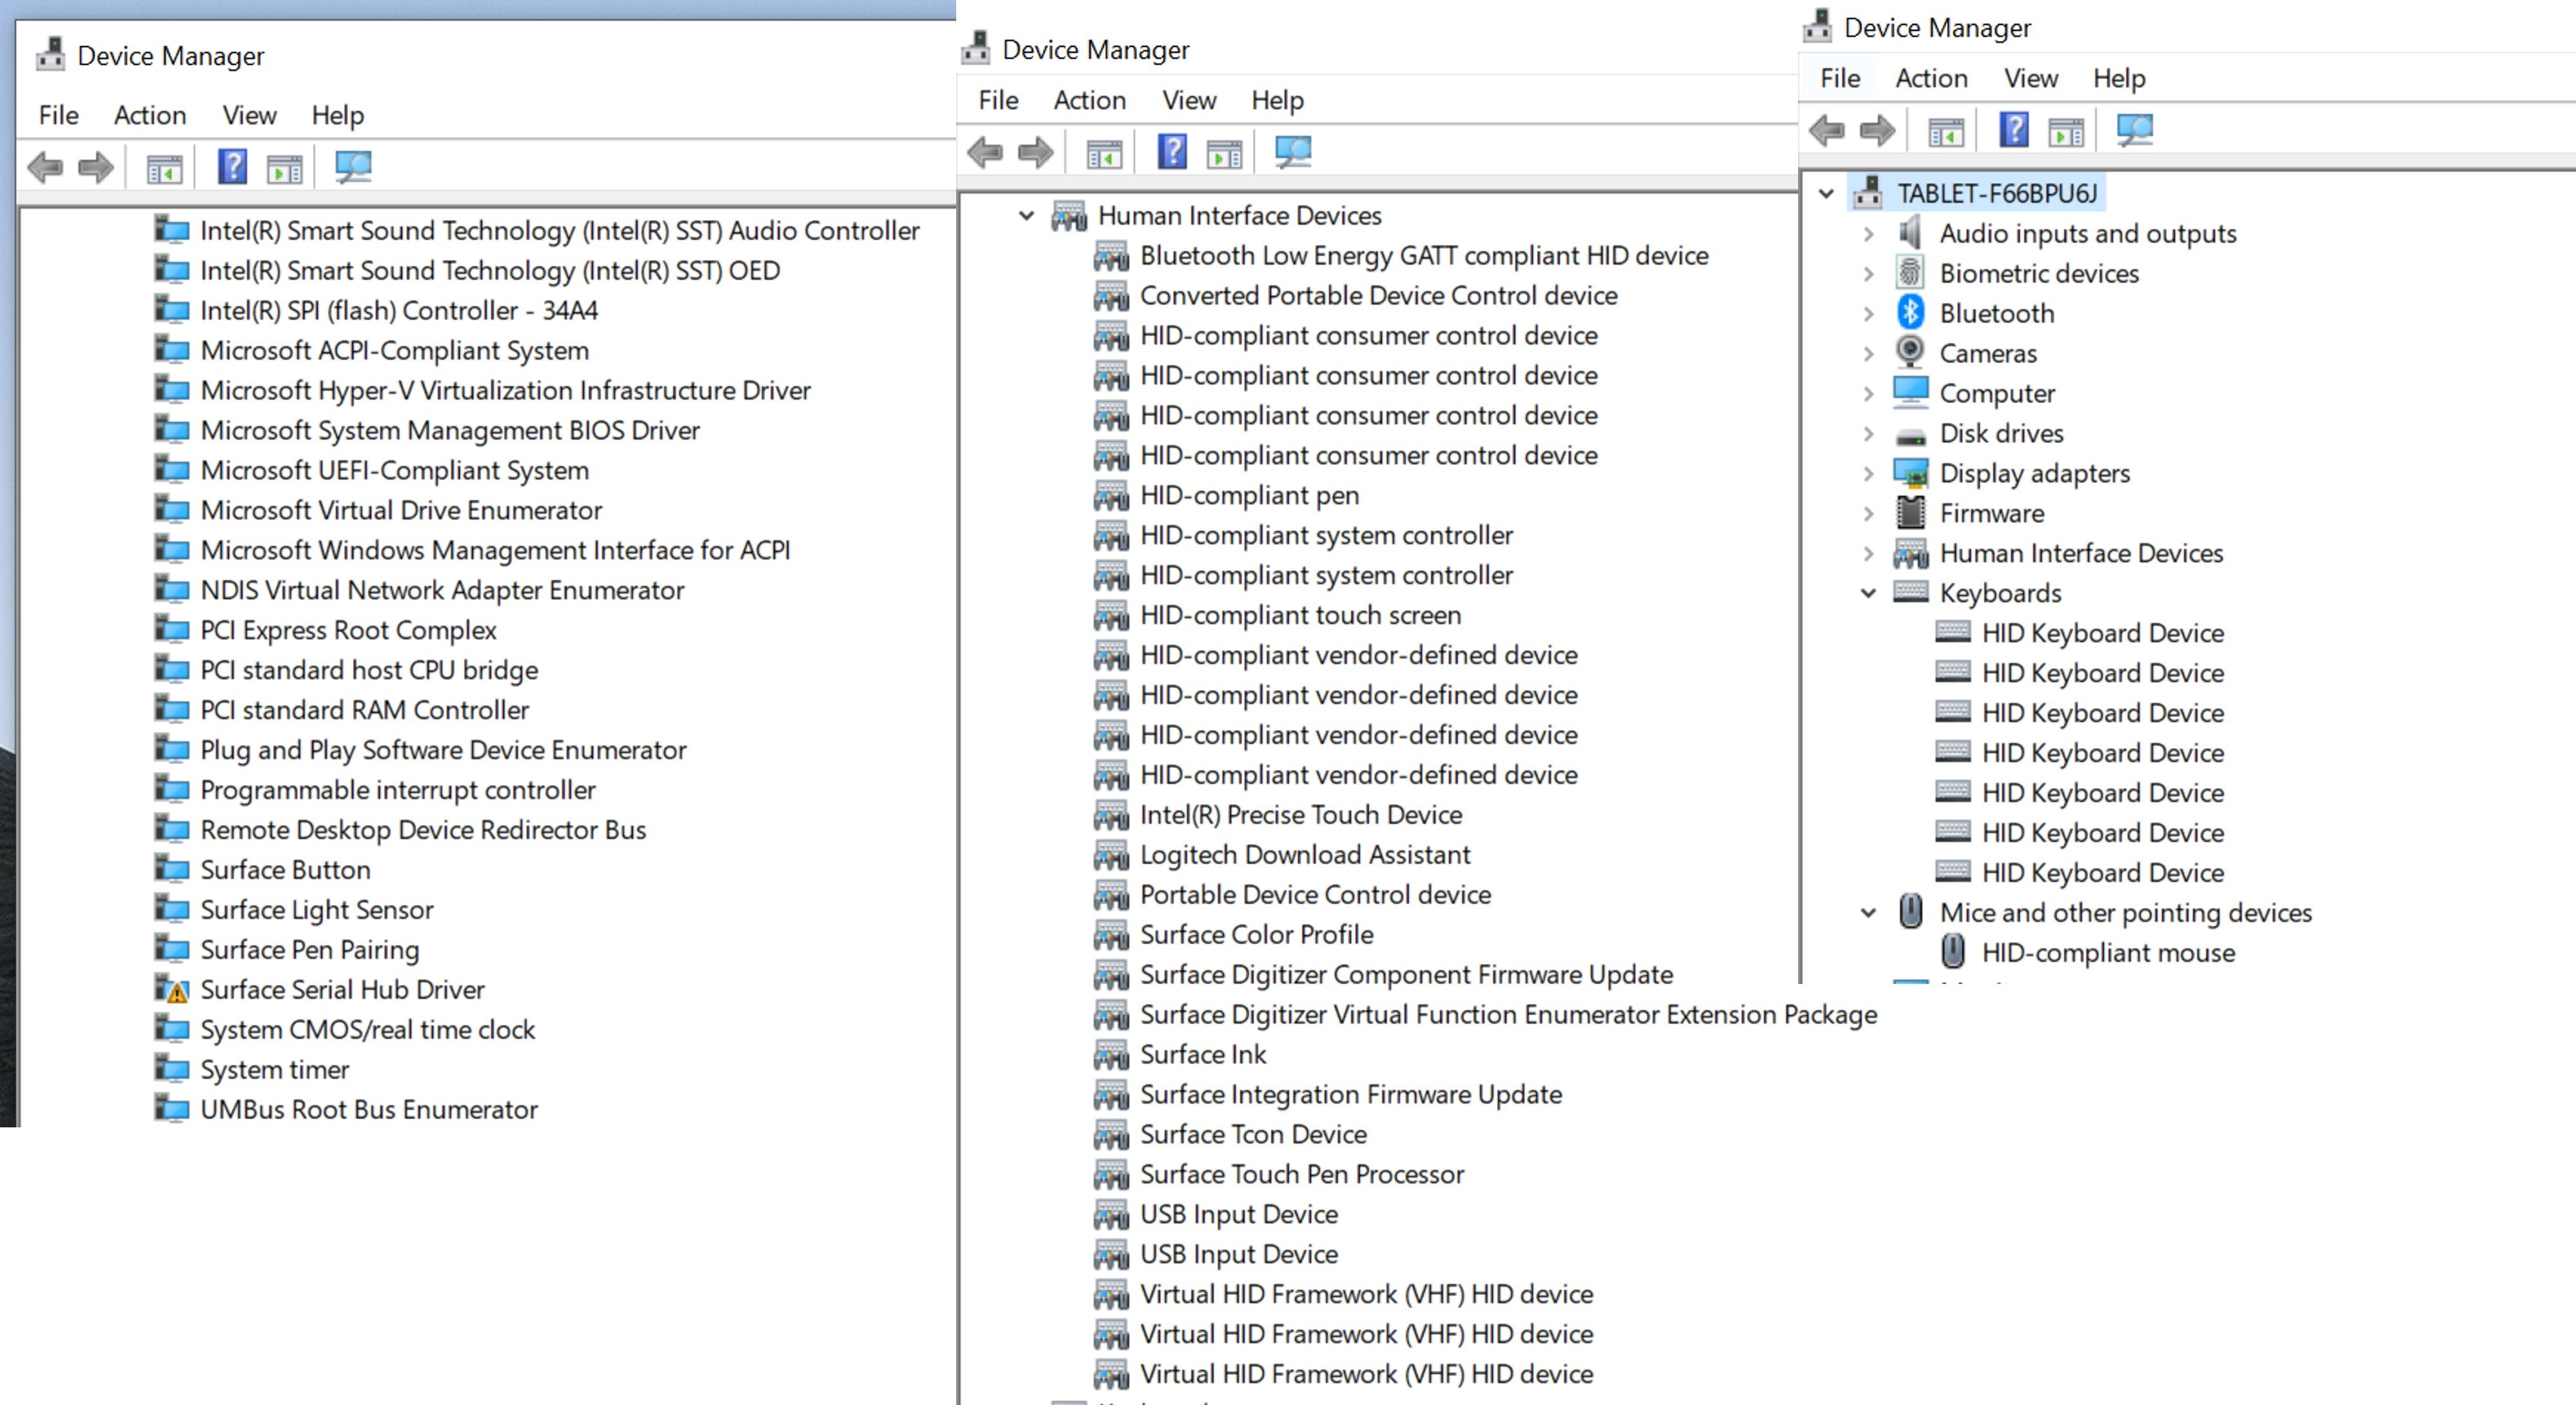The image size is (2576, 1405).
Task: Click Forward arrow in right window toolbar
Action: [1877, 131]
